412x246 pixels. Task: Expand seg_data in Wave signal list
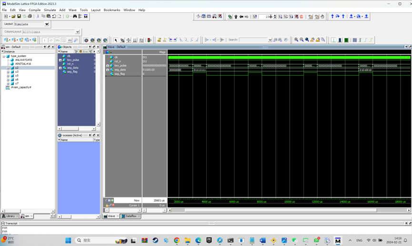(108, 70)
